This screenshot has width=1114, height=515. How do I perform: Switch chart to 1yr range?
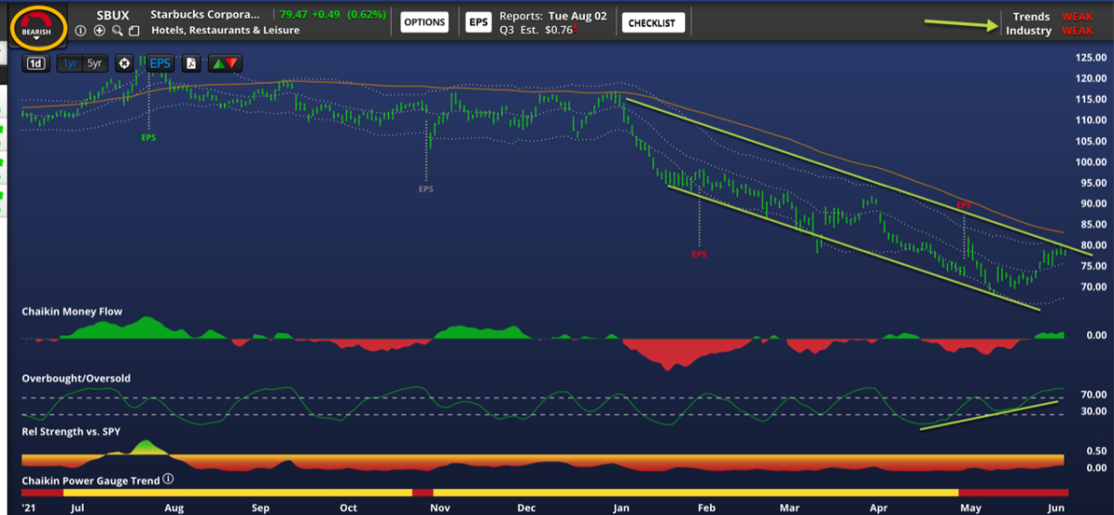(69, 64)
